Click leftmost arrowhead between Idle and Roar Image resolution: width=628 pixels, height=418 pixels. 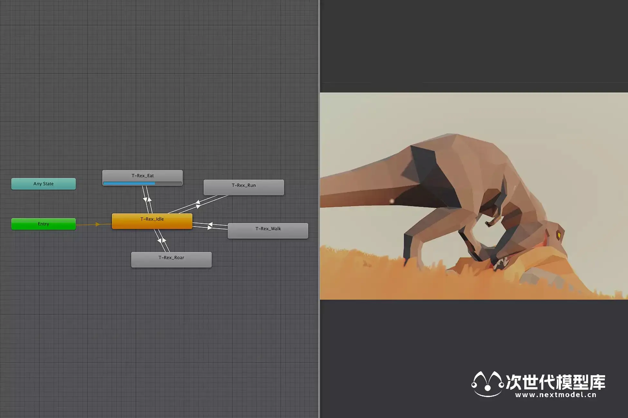[159, 241]
